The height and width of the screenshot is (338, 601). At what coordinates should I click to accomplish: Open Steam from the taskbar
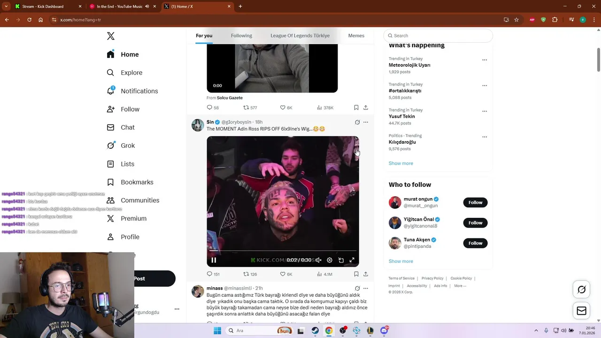315,330
